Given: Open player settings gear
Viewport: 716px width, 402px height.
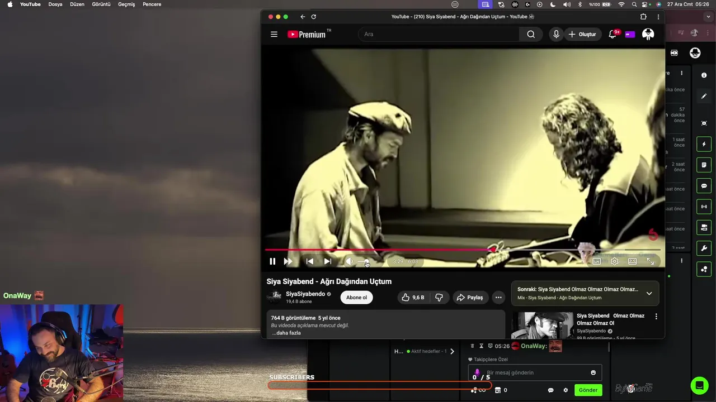Looking at the screenshot, I should point(615,261).
